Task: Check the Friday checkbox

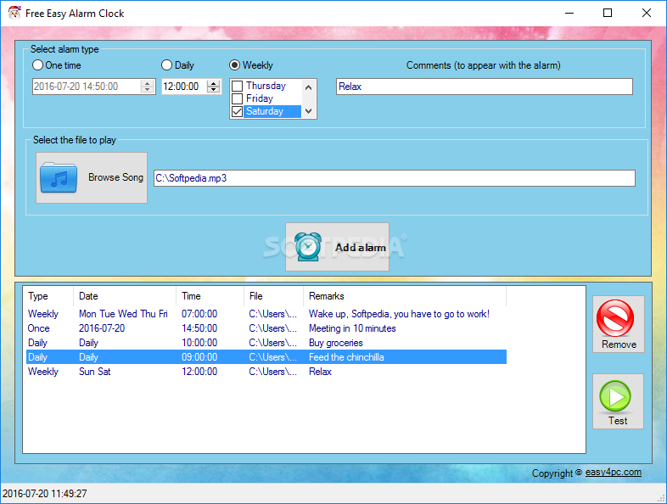Action: [x=238, y=98]
